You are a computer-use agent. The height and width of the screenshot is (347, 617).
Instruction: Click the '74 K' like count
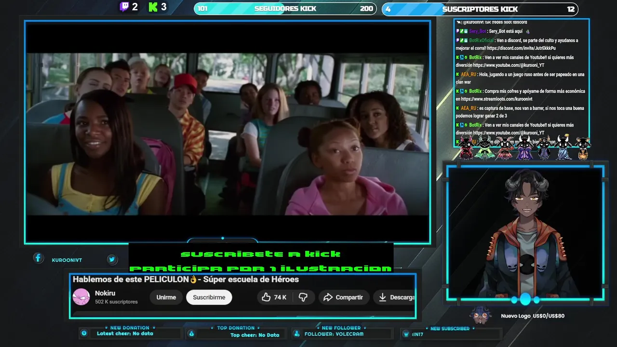(x=280, y=297)
